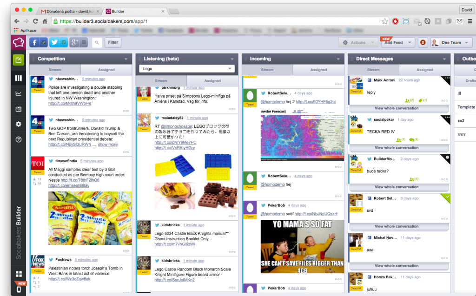The image size is (476, 296).
Task: Expand the Direct Messages column menu arrow
Action: 444,59
